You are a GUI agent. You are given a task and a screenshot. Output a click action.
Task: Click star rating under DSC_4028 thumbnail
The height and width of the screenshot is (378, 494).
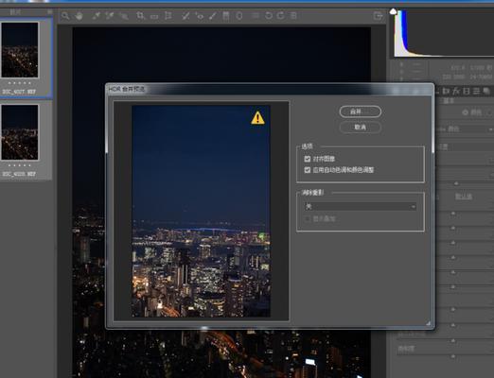pos(20,165)
